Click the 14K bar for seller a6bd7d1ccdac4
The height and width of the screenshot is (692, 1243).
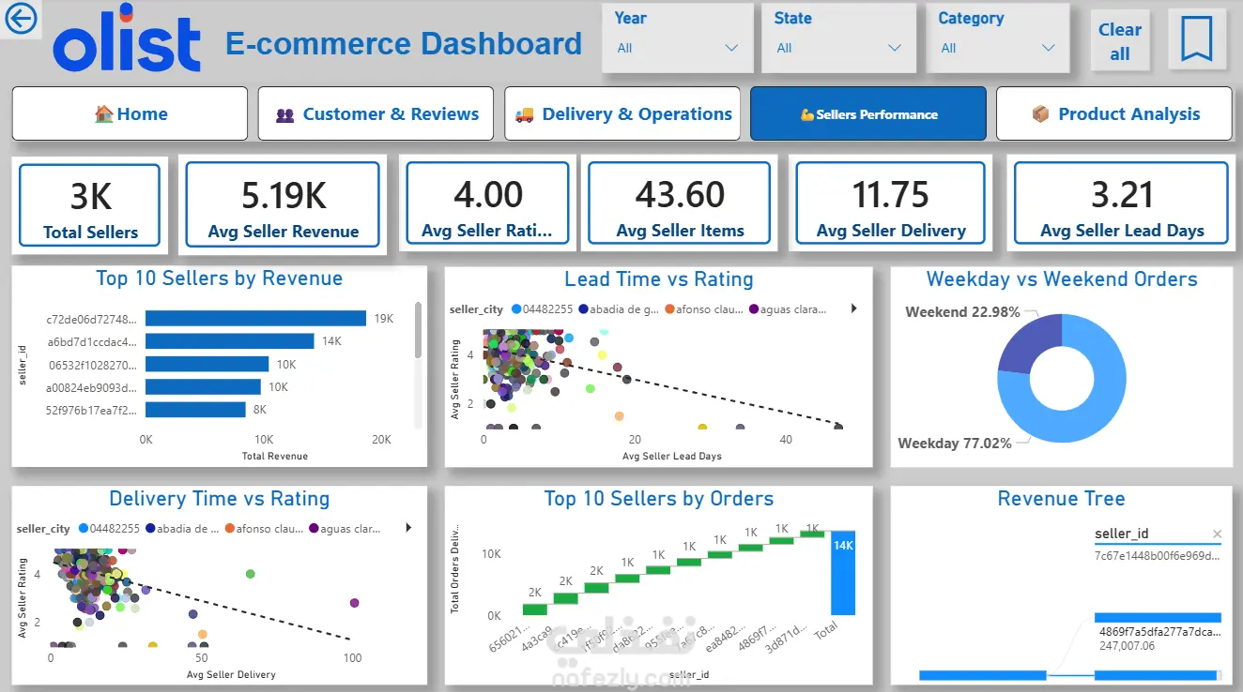tap(230, 341)
